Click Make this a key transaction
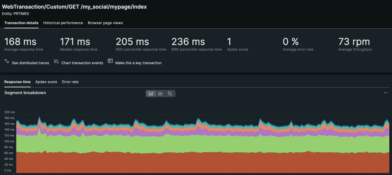The width and height of the screenshot is (392, 175). [138, 63]
